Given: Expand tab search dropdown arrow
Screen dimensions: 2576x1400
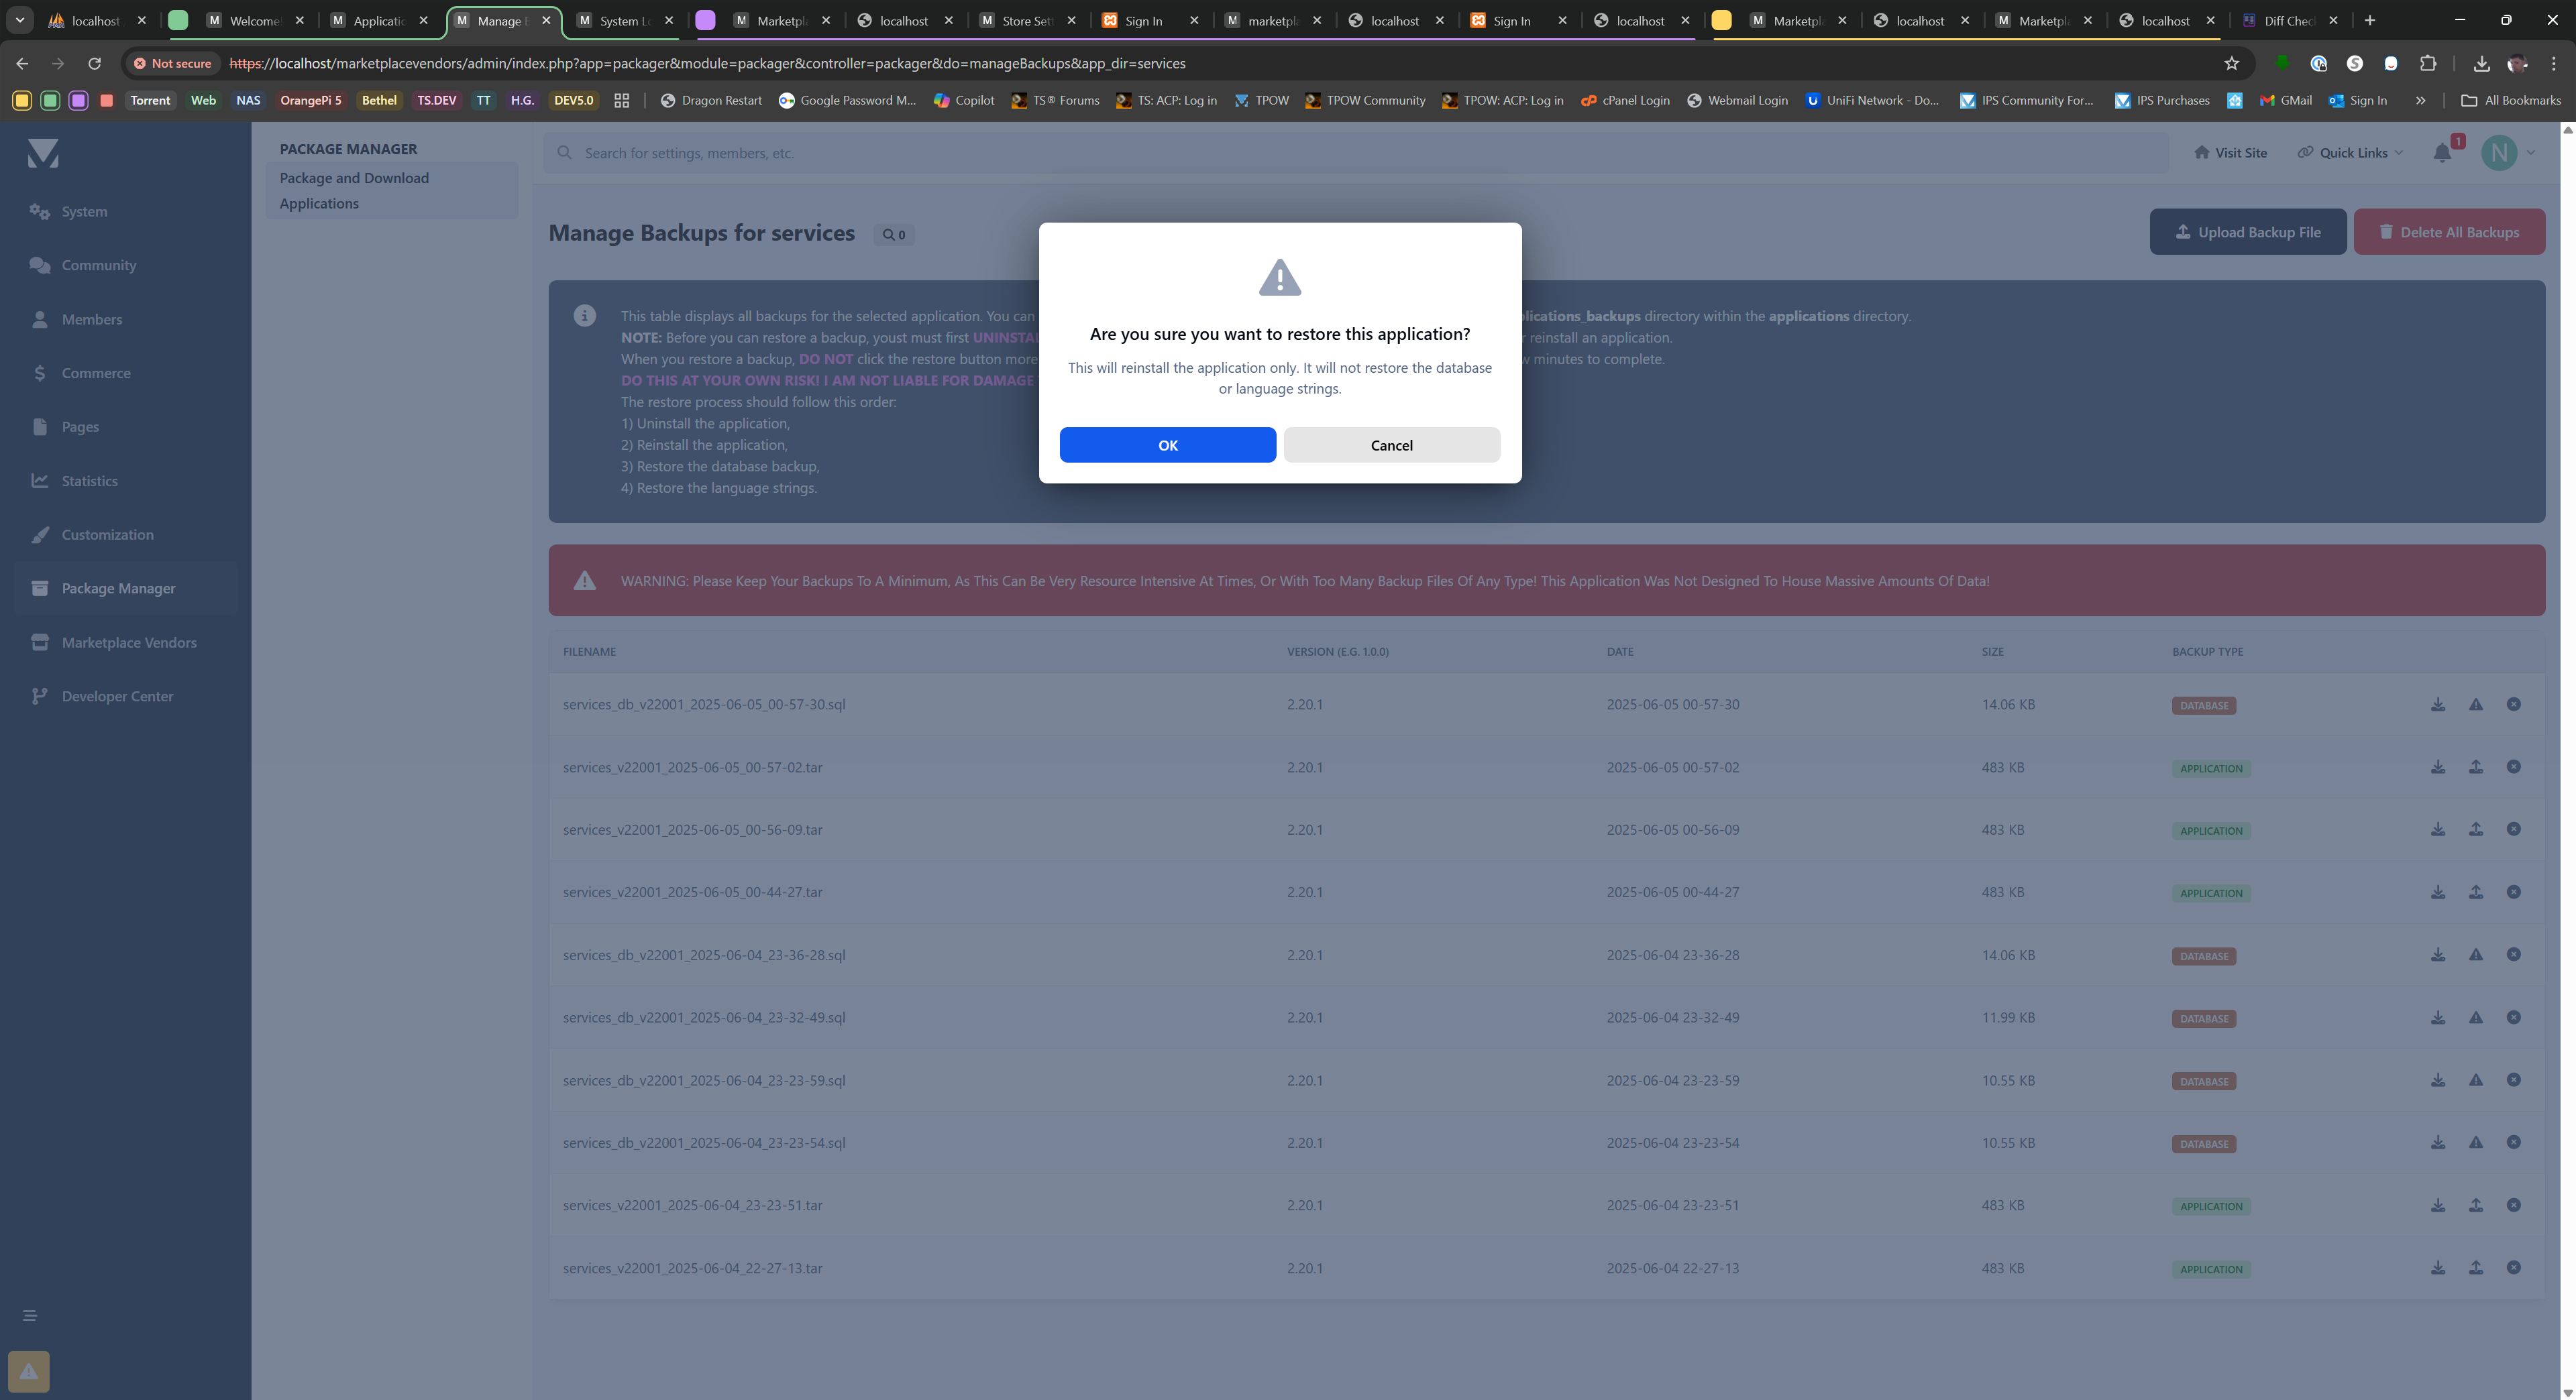Looking at the screenshot, I should (x=19, y=20).
